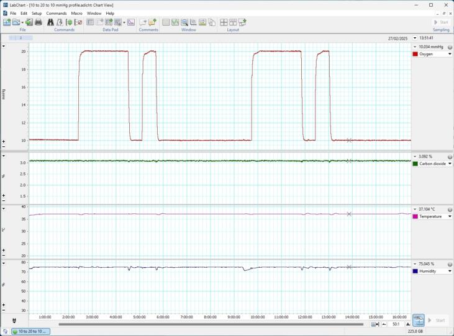Screen dimensions: 454x336
Task: Save the document with the green arrow icon
Action: (29, 22)
